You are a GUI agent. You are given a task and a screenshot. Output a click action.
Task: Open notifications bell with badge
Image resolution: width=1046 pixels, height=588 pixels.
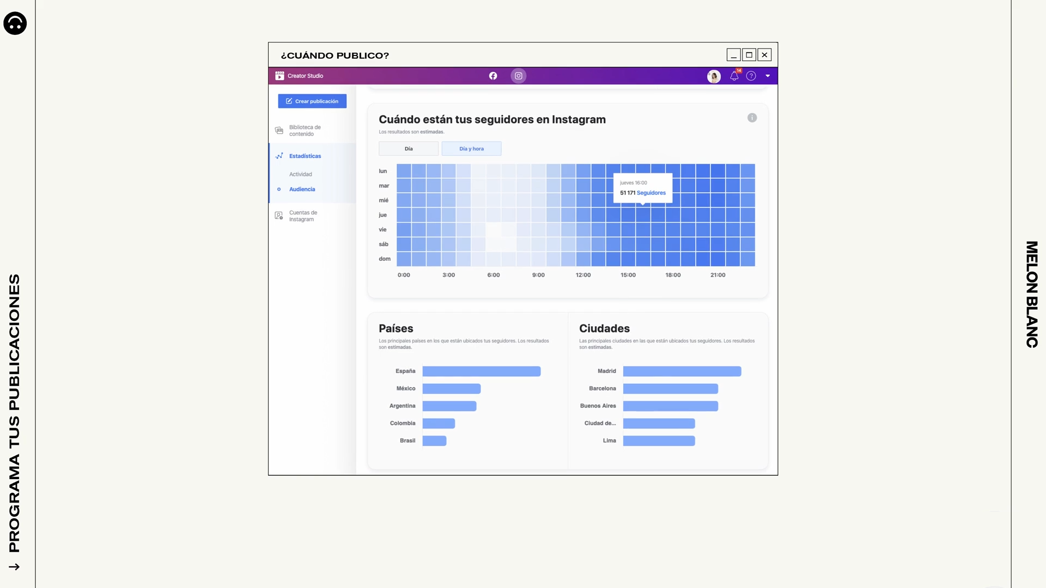point(734,76)
